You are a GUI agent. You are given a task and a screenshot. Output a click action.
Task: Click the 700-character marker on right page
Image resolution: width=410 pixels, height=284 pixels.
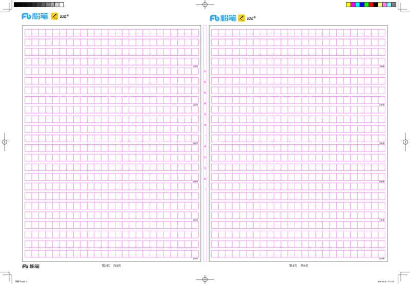[x=381, y=67]
